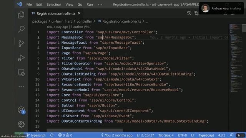Click the feedback icon in status bar
The width and height of the screenshot is (246, 138).
point(231,135)
